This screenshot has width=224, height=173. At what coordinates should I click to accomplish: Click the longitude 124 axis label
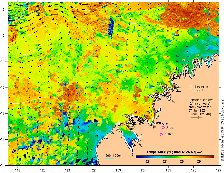[x=143, y=170]
